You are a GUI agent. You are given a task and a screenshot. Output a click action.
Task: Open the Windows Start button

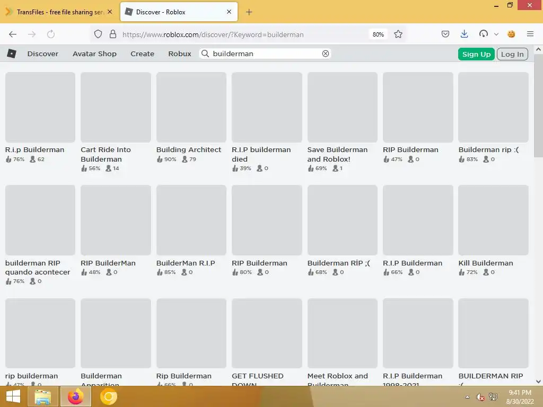click(x=13, y=396)
